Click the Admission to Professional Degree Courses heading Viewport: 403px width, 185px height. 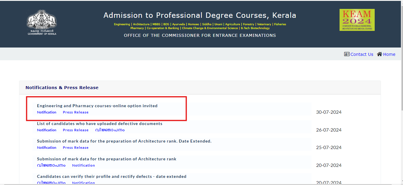200,15
